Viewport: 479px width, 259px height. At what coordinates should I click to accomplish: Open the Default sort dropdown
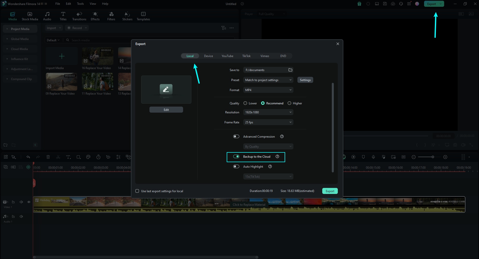[x=53, y=40]
